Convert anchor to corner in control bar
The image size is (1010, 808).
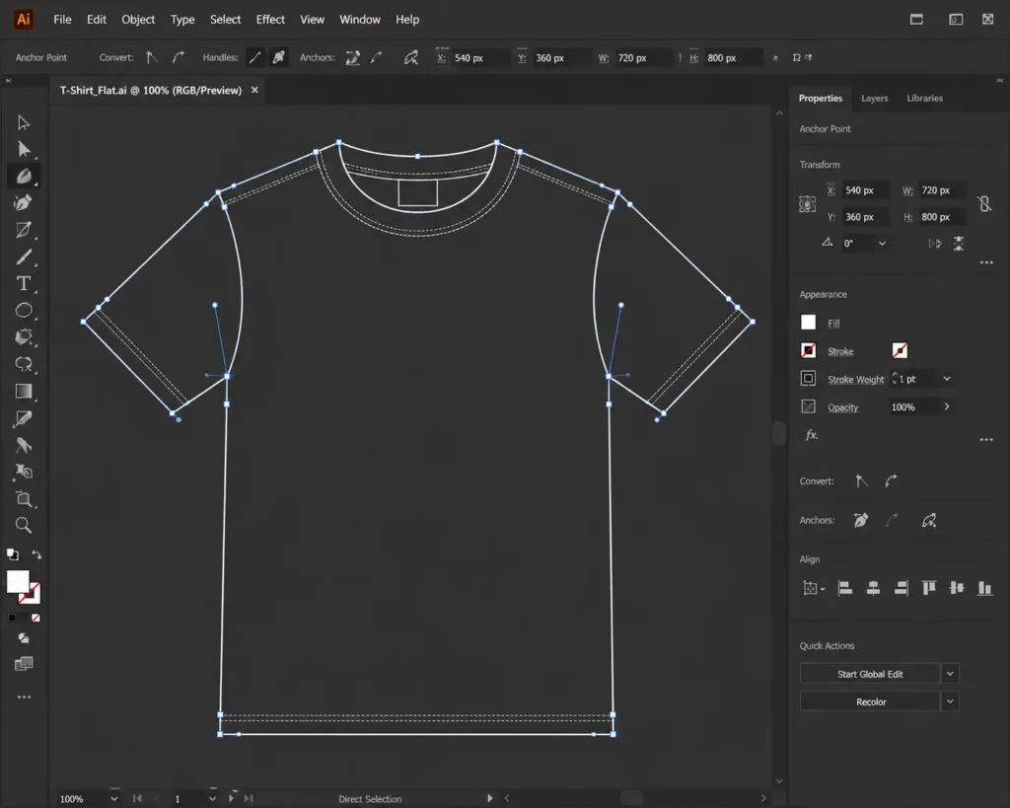tap(151, 57)
